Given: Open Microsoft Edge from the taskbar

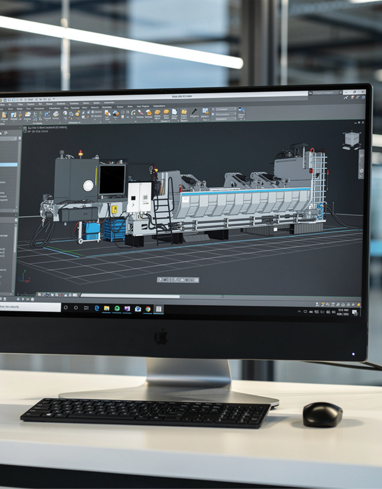Looking at the screenshot, I should (x=97, y=308).
